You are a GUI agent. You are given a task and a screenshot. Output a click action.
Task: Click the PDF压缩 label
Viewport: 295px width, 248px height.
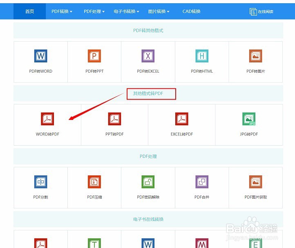tap(94, 197)
